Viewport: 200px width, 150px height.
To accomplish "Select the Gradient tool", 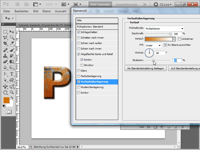I will point(12,61).
